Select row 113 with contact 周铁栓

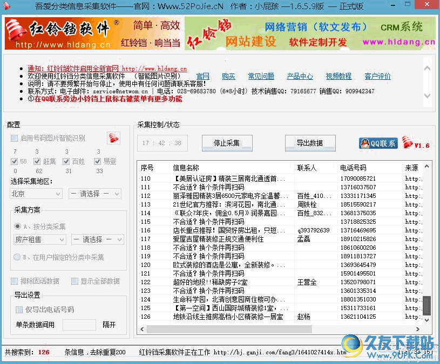coord(280,204)
